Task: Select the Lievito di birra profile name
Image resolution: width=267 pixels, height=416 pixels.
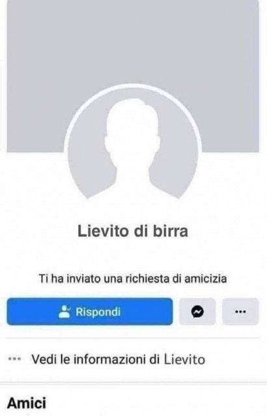Action: pos(133,231)
